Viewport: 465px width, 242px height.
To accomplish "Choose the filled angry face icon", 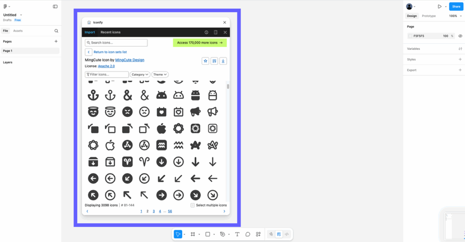I will (127, 112).
